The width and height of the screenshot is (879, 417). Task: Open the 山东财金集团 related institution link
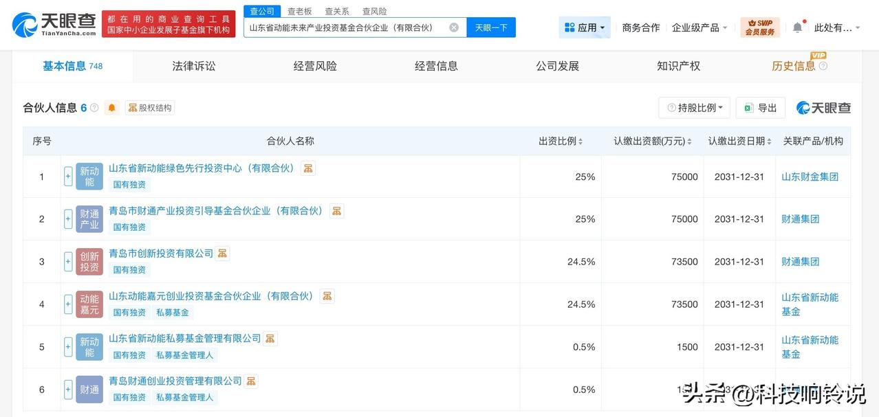tap(810, 177)
